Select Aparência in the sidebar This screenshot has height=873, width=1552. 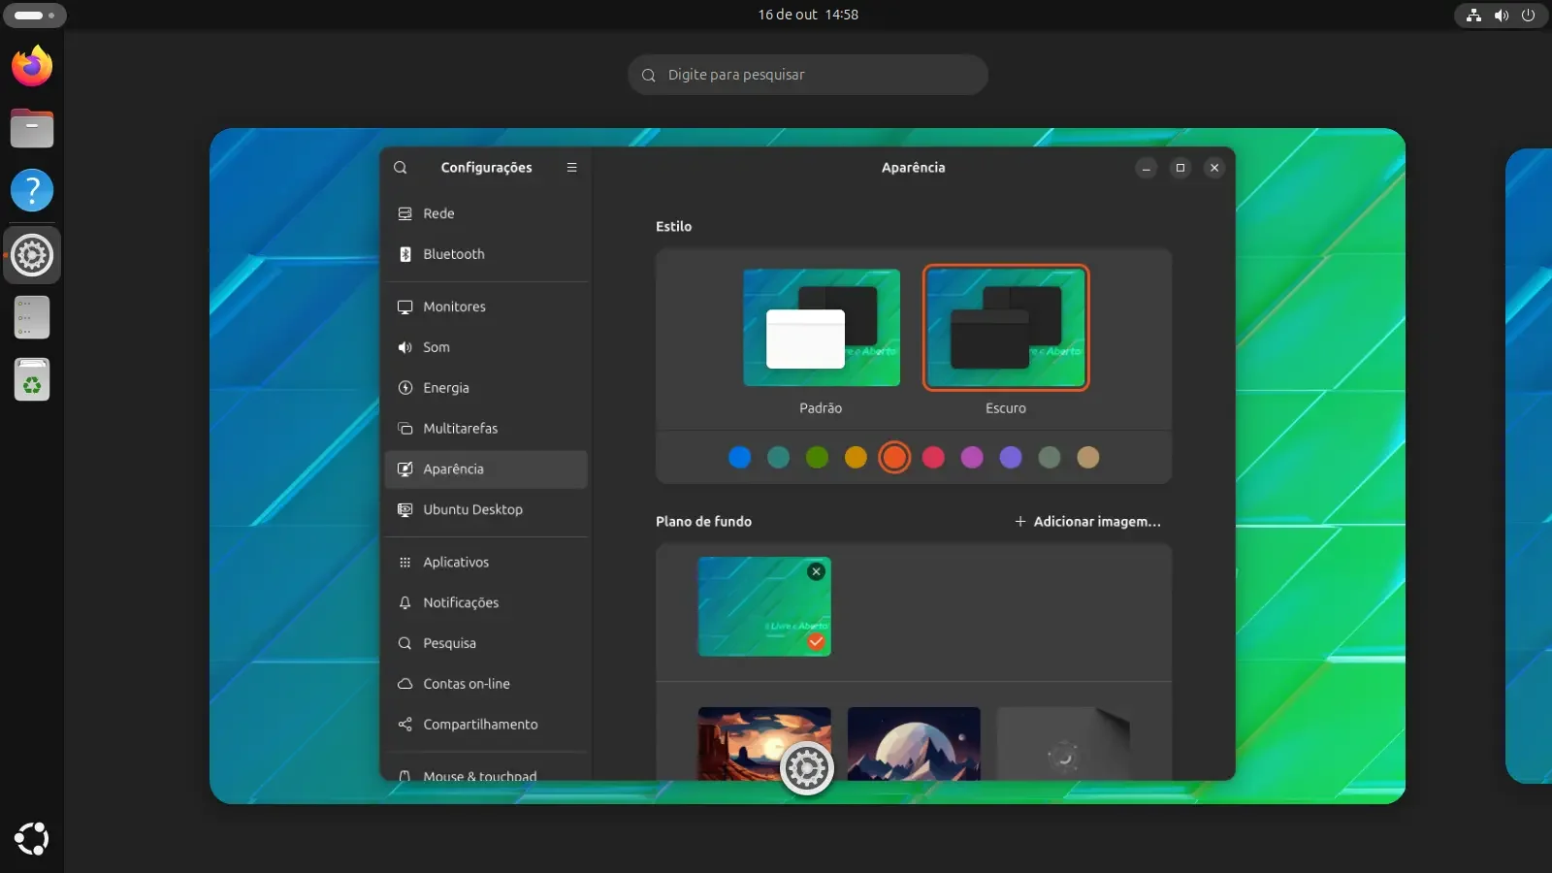pos(486,469)
